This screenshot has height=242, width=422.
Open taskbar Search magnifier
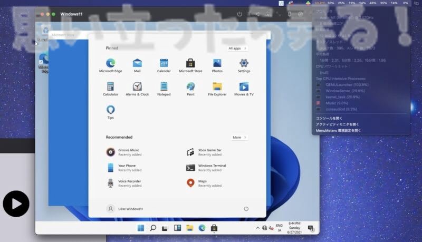(153, 228)
